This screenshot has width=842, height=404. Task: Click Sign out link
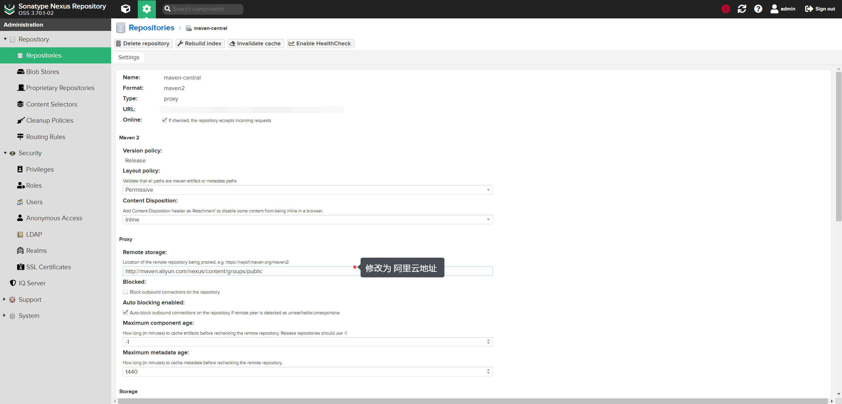click(x=825, y=9)
